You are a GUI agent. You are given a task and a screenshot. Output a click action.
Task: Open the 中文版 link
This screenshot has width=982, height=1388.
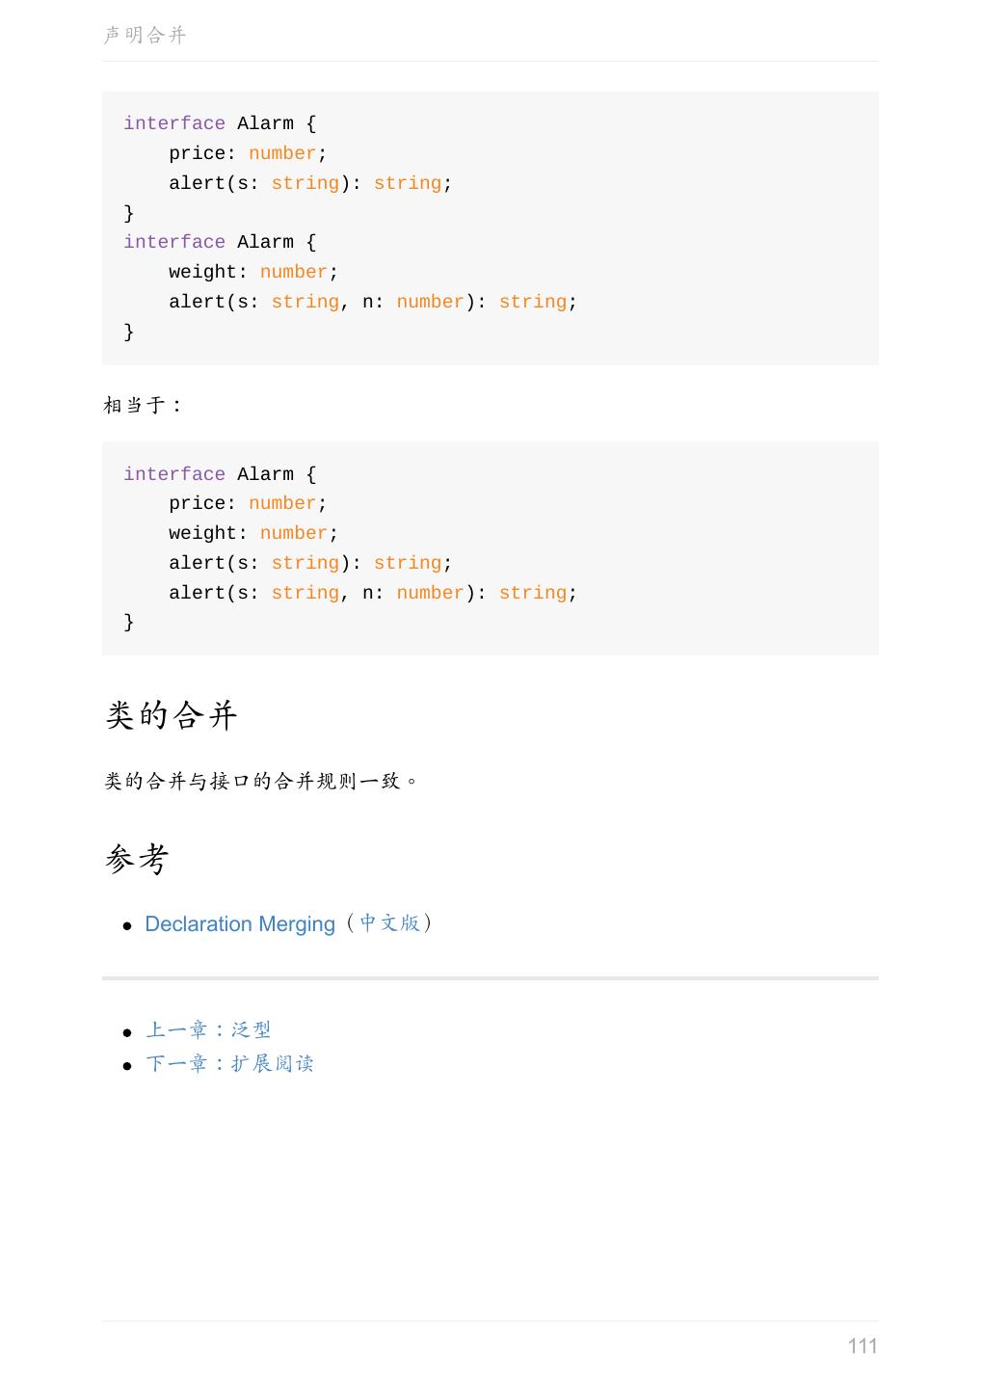coord(390,923)
